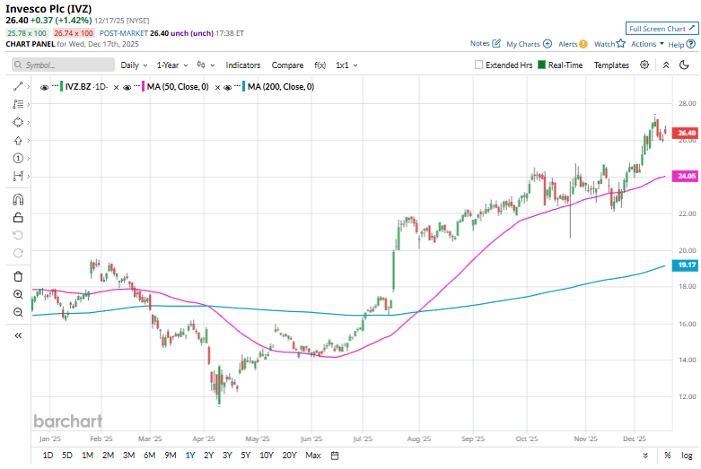
Task: Open the My Charts link
Action: pos(529,43)
